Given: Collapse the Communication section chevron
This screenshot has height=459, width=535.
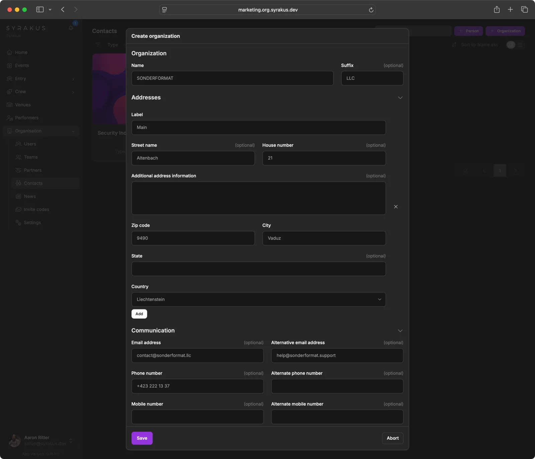Looking at the screenshot, I should (400, 331).
